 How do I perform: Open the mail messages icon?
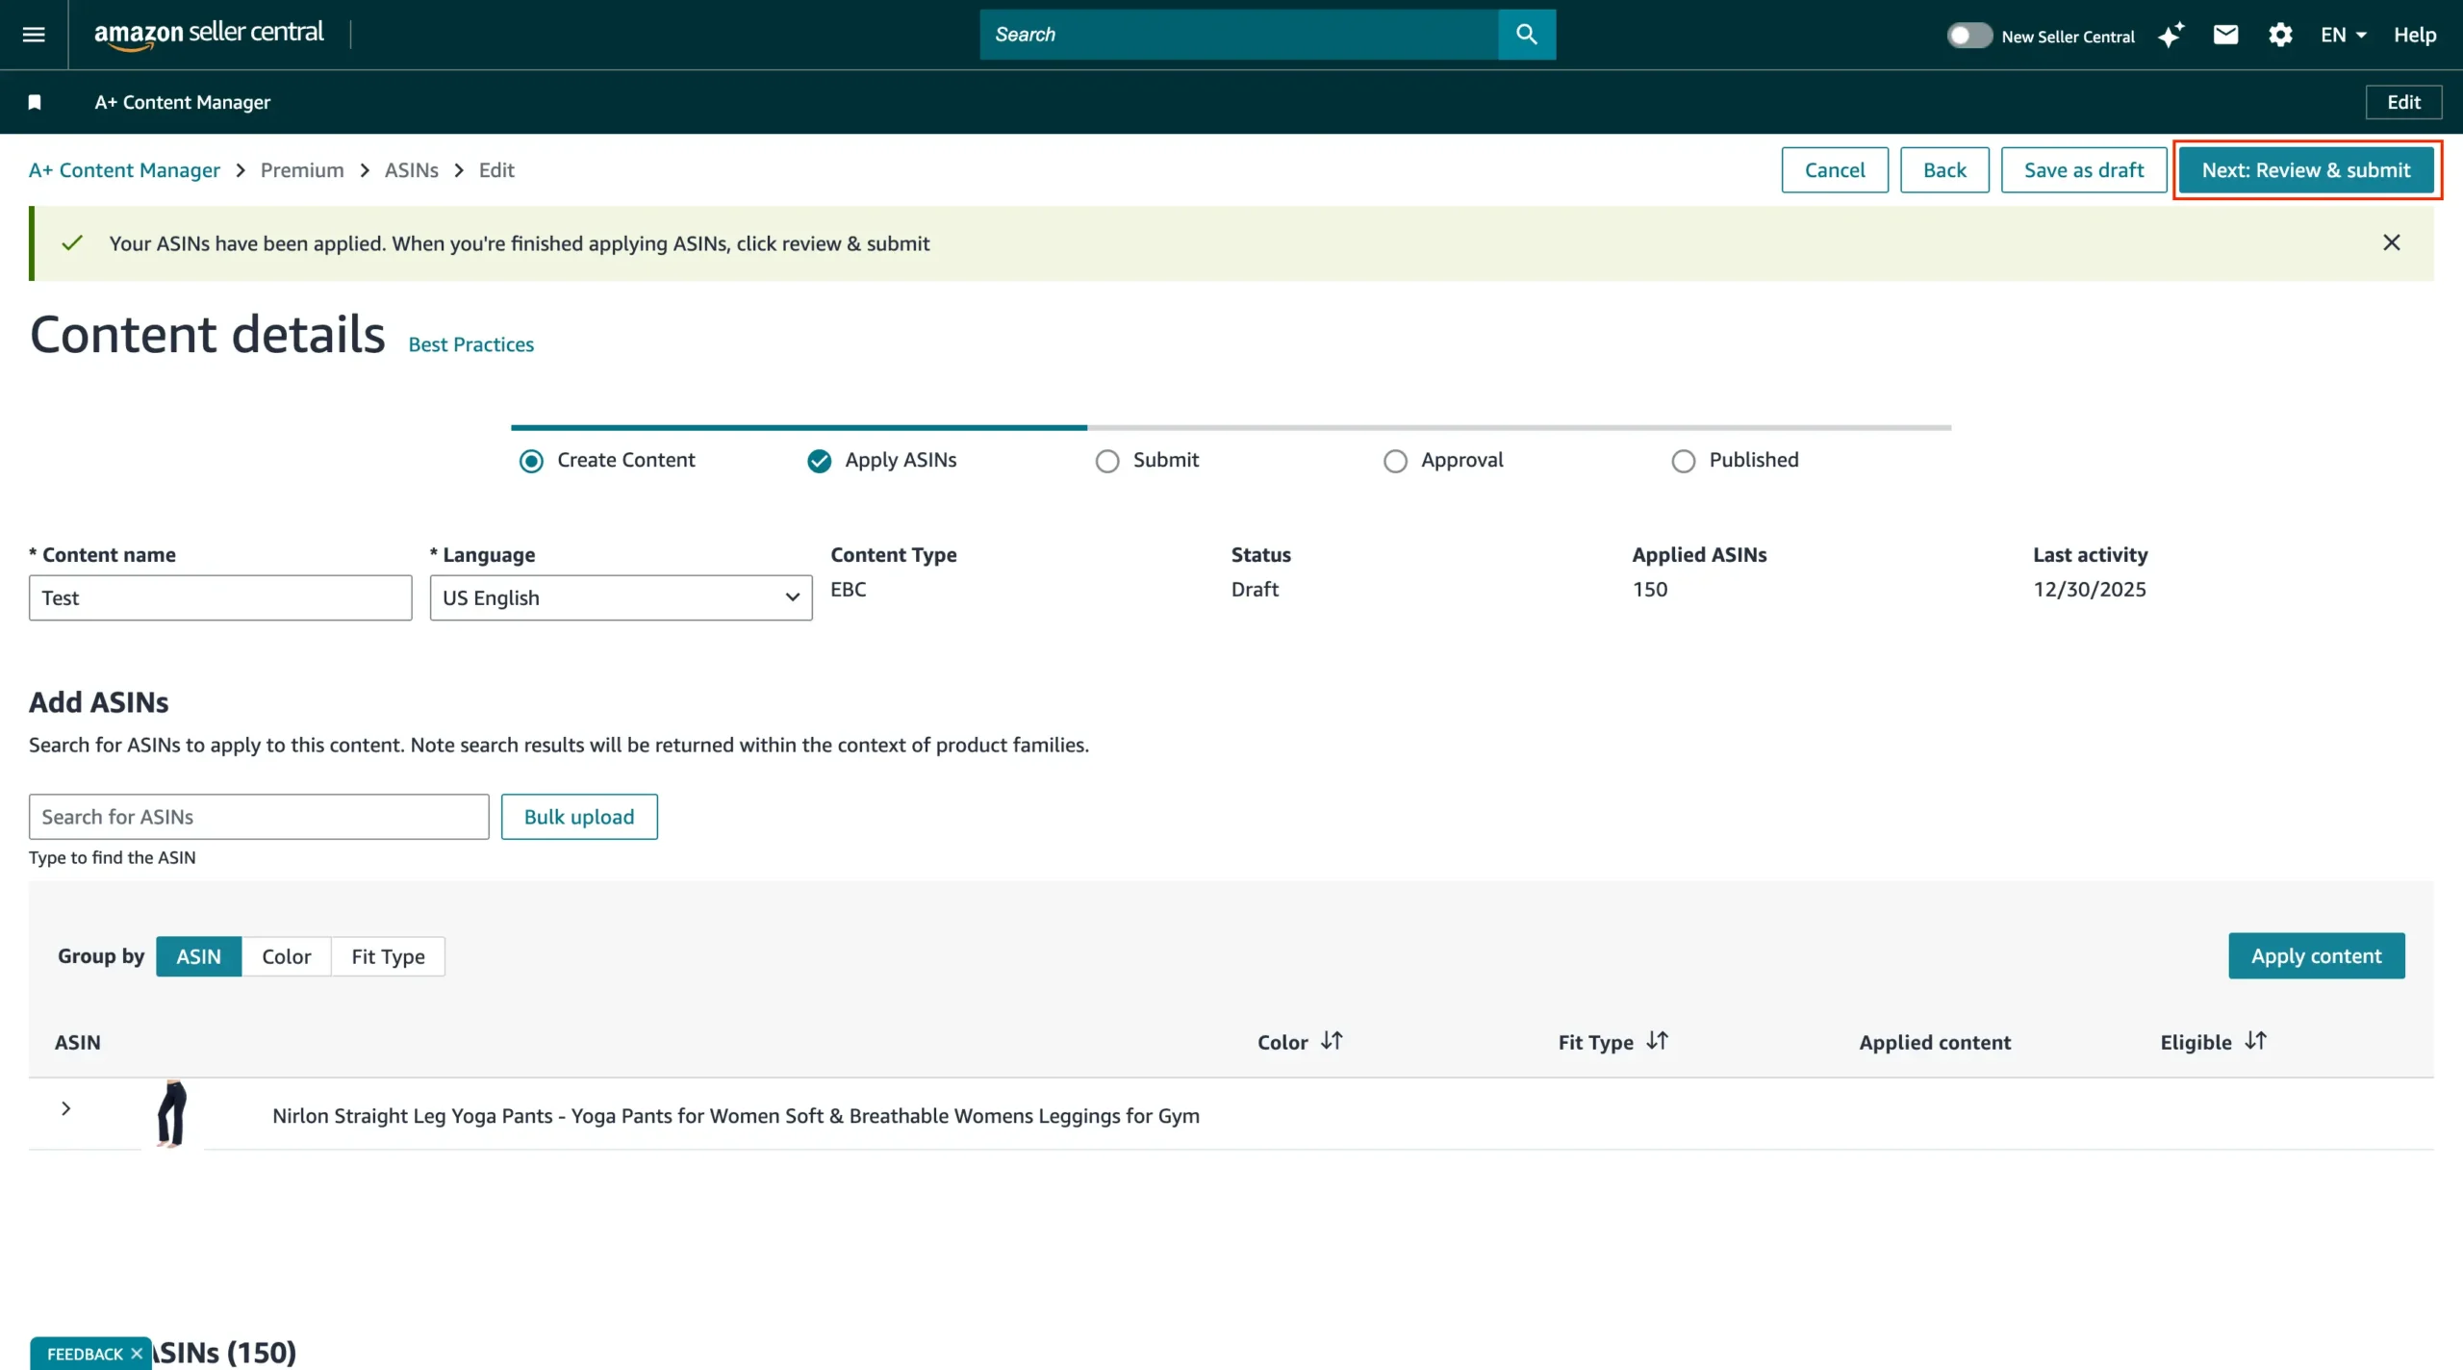2225,36
